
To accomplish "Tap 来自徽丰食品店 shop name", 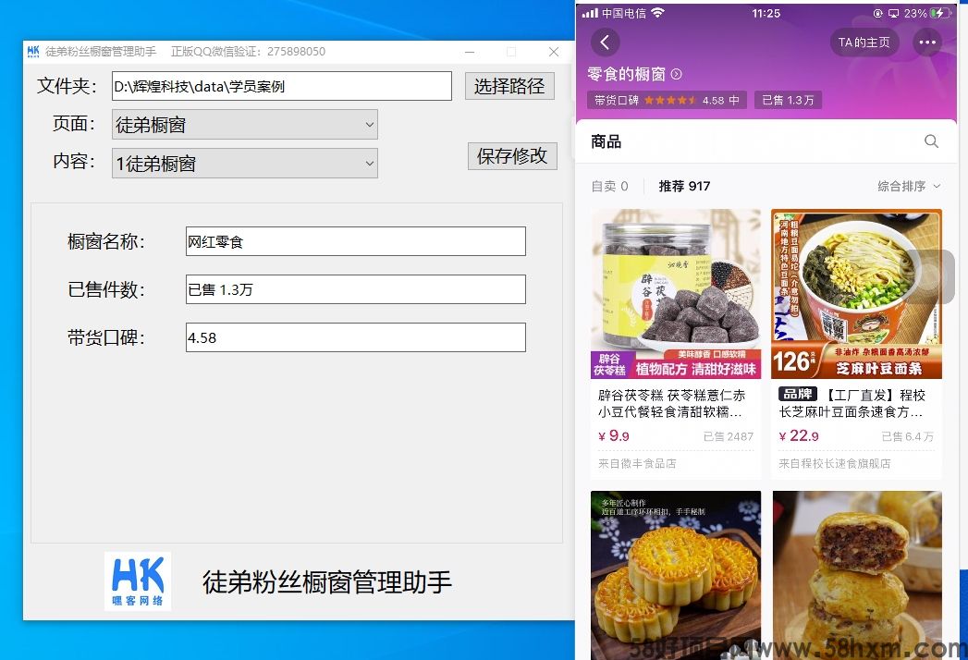I will point(637,463).
